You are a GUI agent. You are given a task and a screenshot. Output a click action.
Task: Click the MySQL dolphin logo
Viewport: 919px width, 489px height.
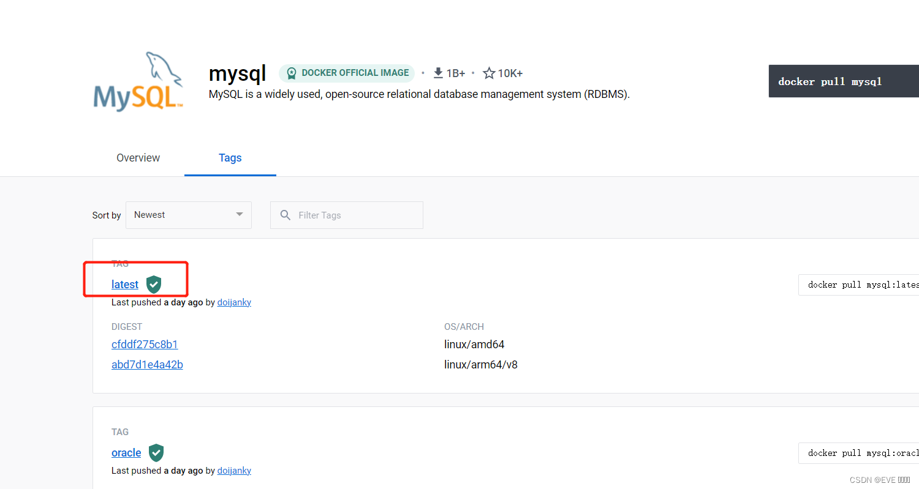click(x=138, y=82)
